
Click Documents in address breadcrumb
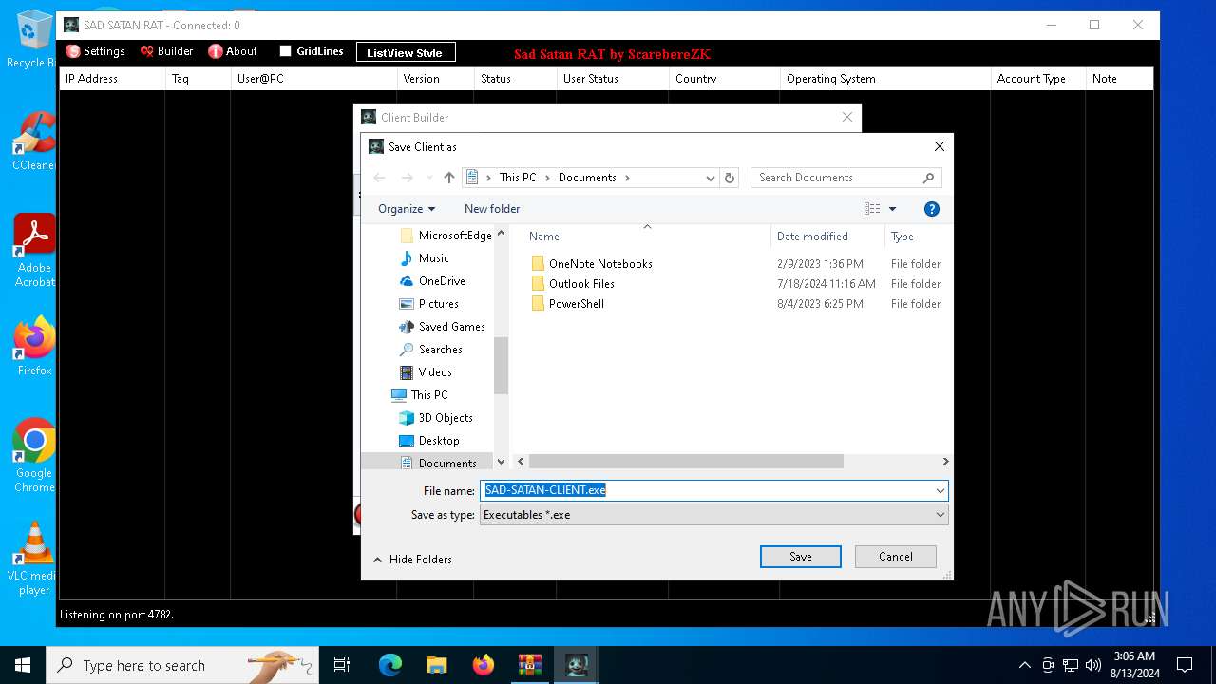click(587, 178)
